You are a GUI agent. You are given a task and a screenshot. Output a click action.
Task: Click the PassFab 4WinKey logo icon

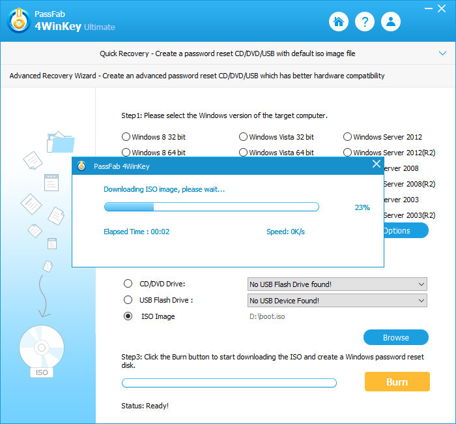pos(19,20)
